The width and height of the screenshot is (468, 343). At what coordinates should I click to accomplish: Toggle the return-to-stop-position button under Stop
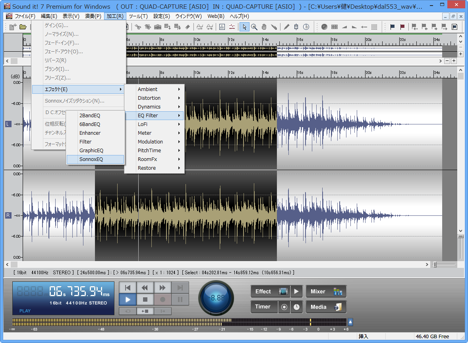click(x=145, y=311)
